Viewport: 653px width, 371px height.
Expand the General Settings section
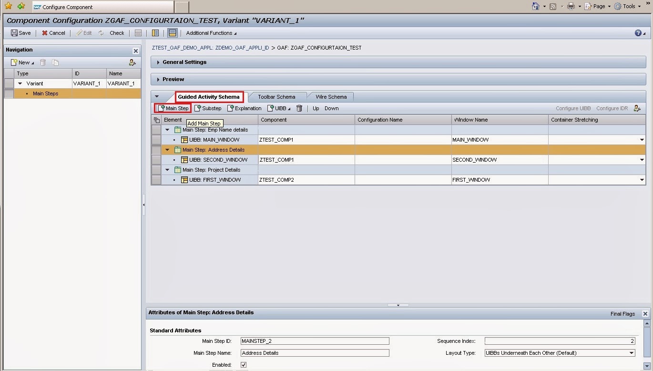click(x=158, y=62)
